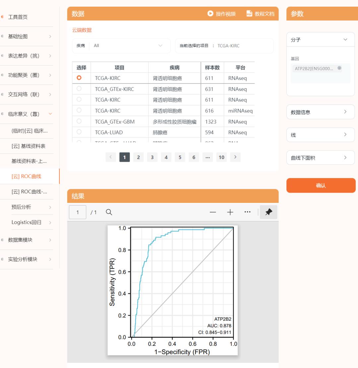358x368 pixels.
Task: Go to page 5 of projects
Action: point(180,157)
